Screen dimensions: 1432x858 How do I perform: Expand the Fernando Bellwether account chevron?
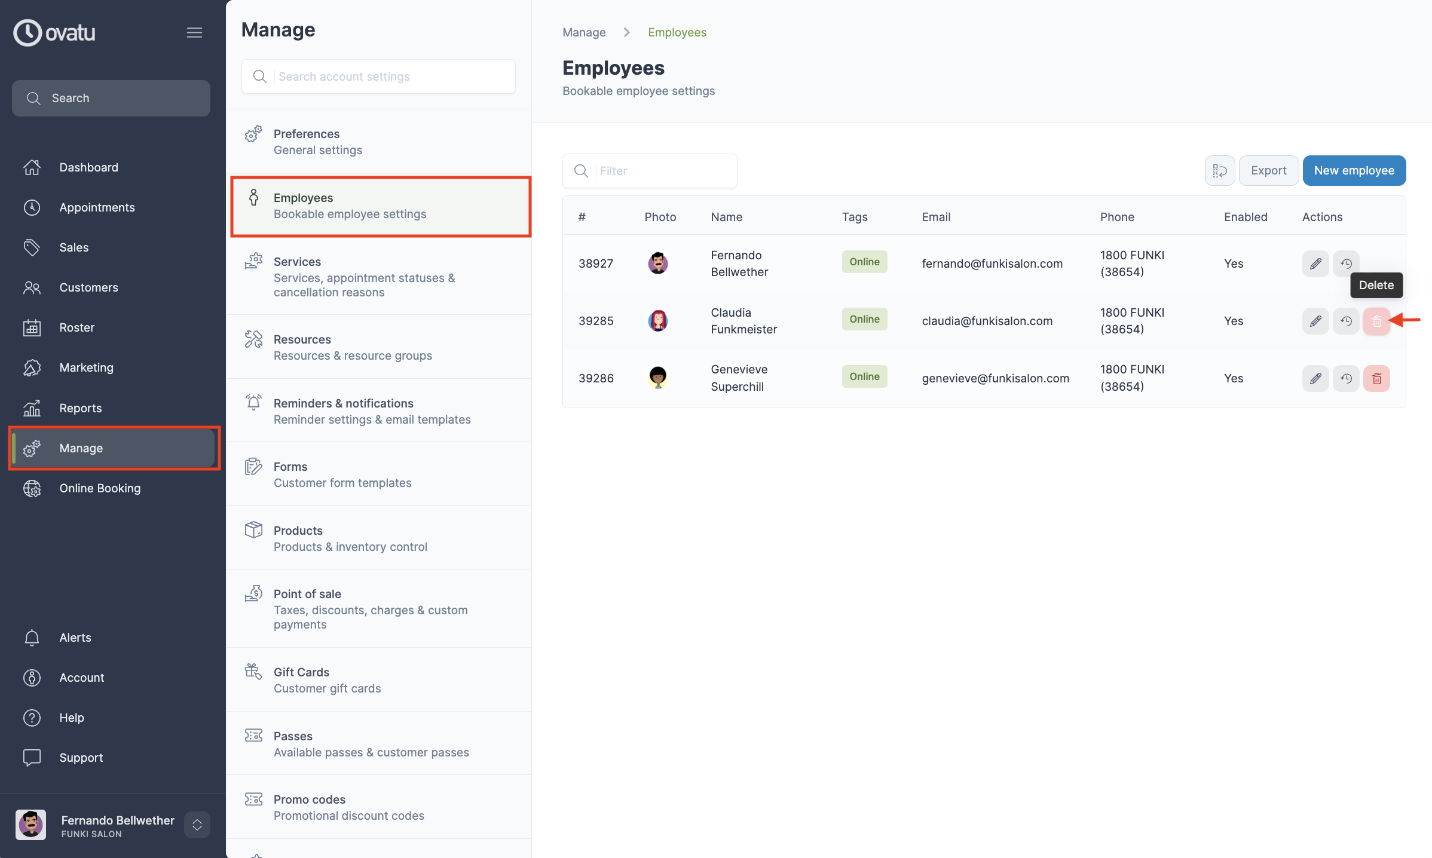coord(197,825)
